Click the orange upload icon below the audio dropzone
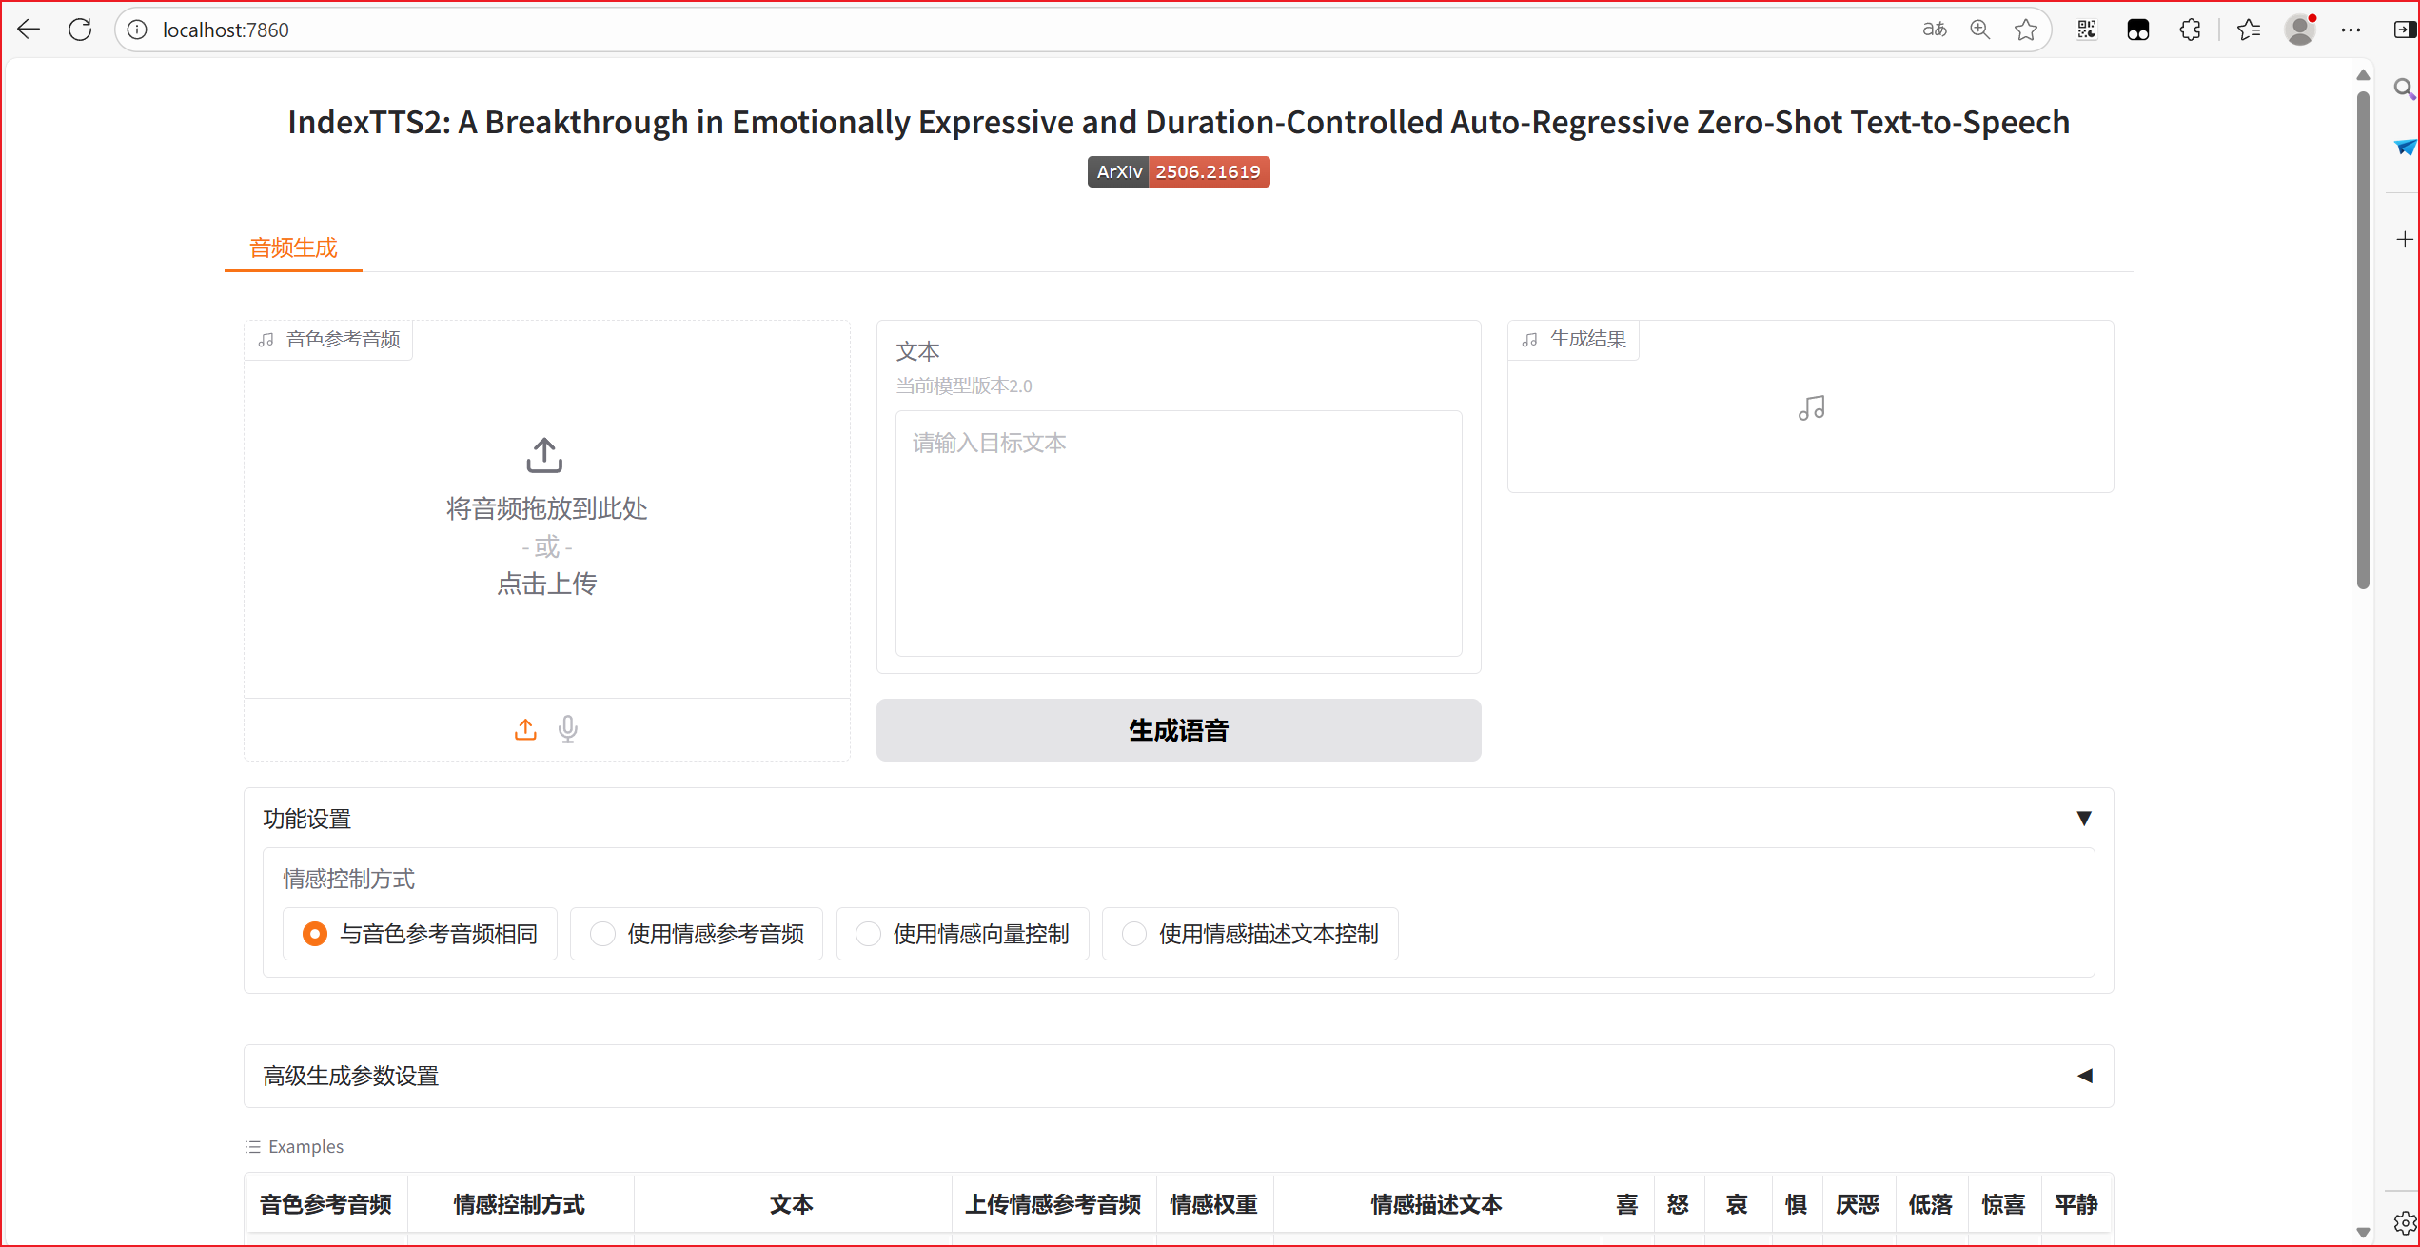Screen dimensions: 2420x1247 pos(525,729)
